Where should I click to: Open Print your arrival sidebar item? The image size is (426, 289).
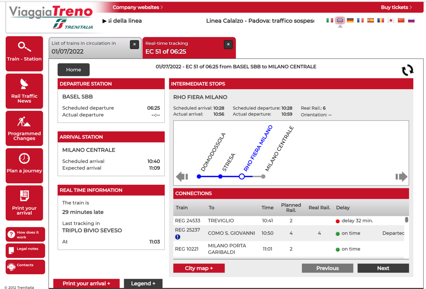pyautogui.click(x=24, y=203)
